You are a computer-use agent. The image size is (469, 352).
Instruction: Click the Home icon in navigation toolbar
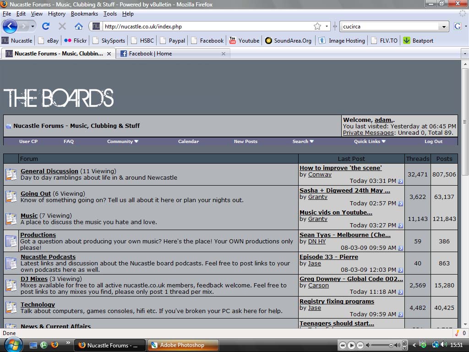(79, 26)
